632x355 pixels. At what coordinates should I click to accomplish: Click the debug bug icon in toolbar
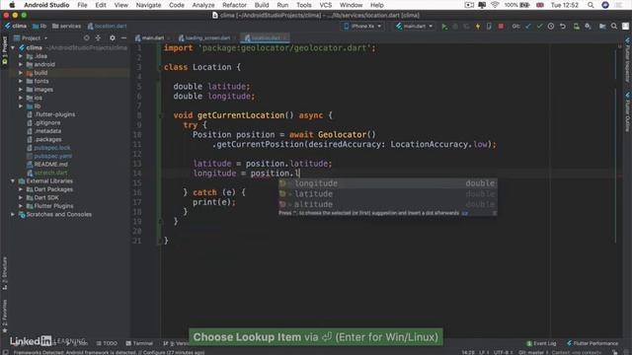455,27
